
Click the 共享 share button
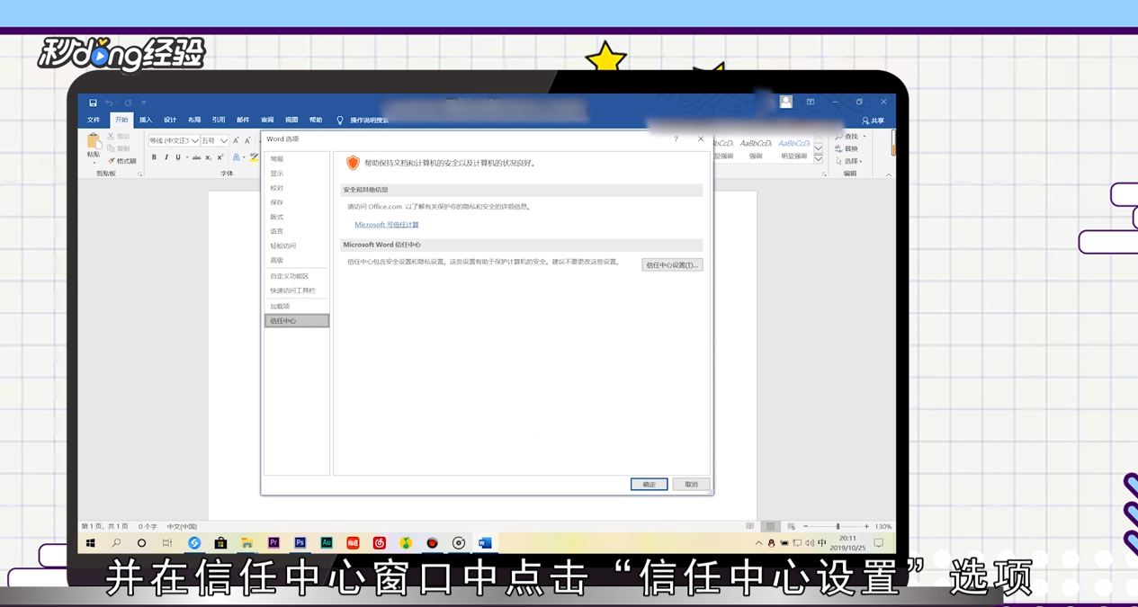point(873,121)
